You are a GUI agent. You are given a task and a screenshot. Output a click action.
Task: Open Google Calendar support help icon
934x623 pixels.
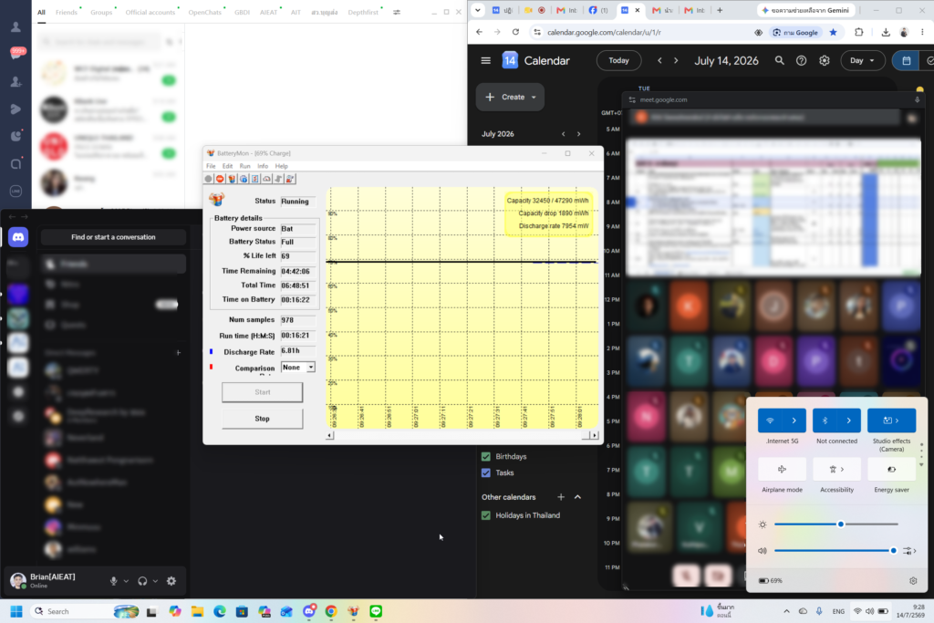tap(801, 60)
